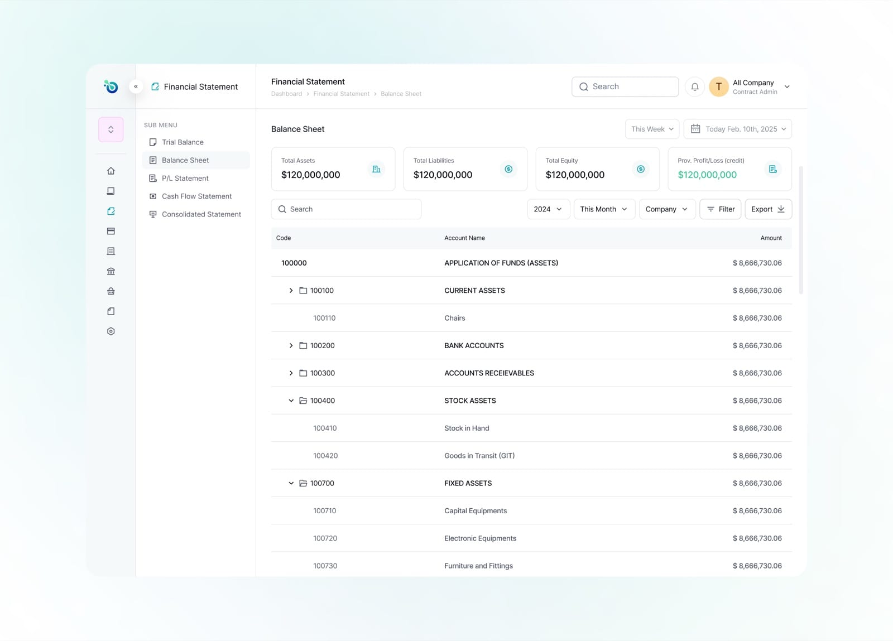Click the user avatar with letter T

click(x=719, y=86)
